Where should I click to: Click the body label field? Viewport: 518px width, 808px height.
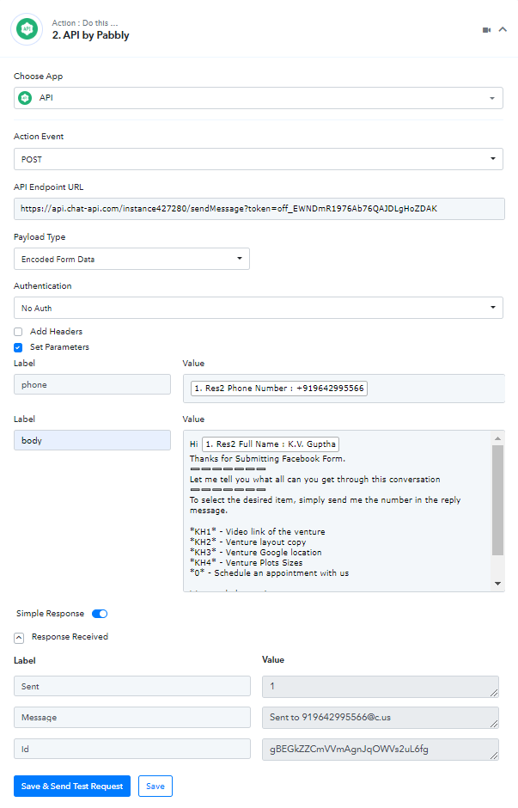pyautogui.click(x=92, y=440)
